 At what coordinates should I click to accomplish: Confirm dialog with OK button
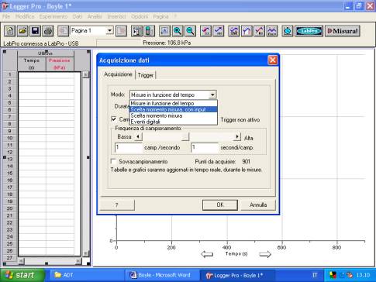220,205
